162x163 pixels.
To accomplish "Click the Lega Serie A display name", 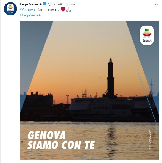I will pyautogui.click(x=31, y=4).
